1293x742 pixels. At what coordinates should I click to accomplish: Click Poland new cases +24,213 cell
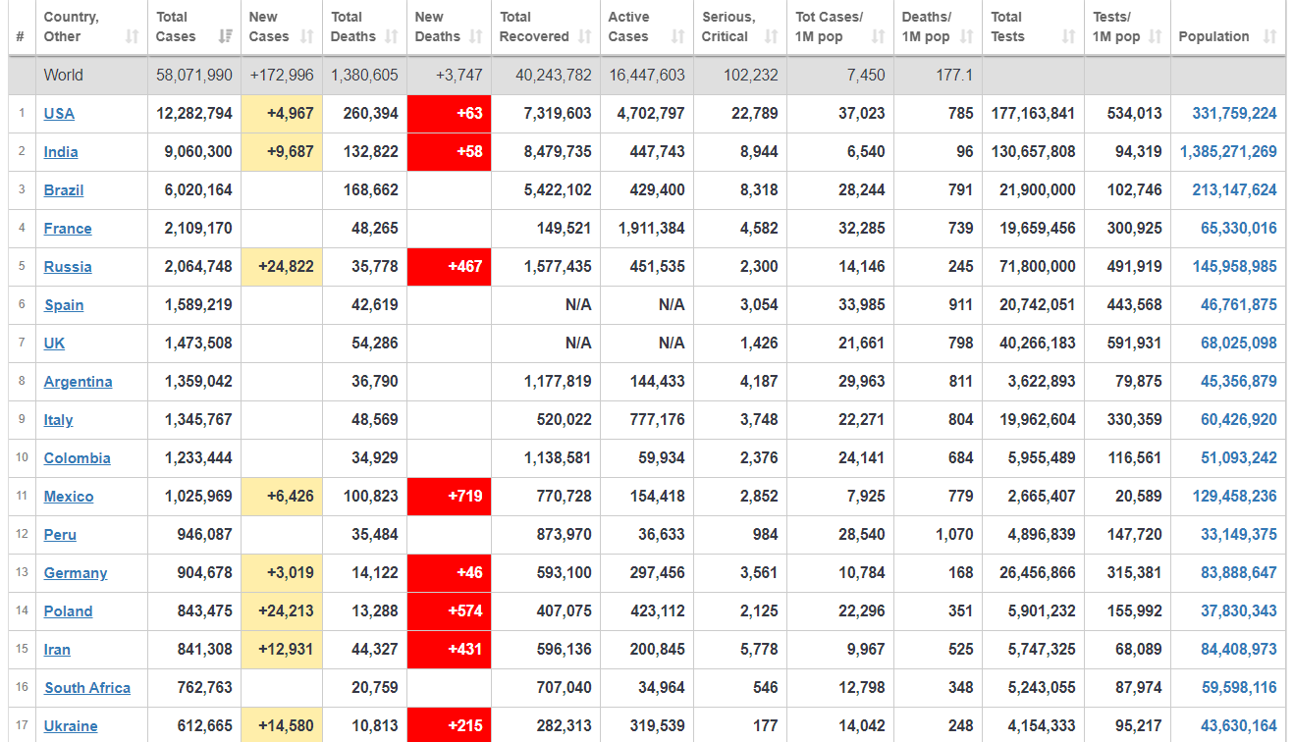[x=282, y=611]
